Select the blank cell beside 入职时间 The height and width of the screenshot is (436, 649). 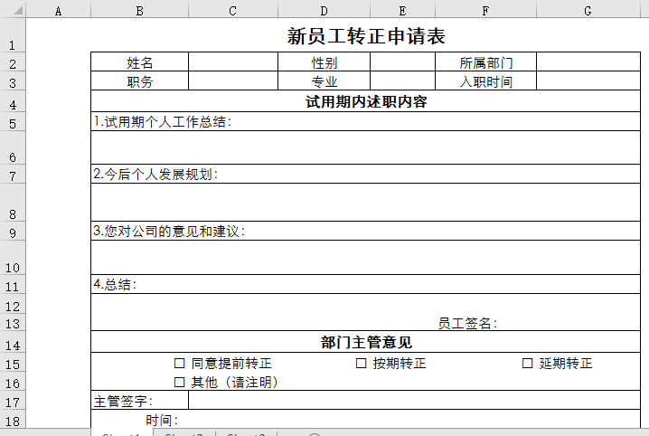pos(588,82)
